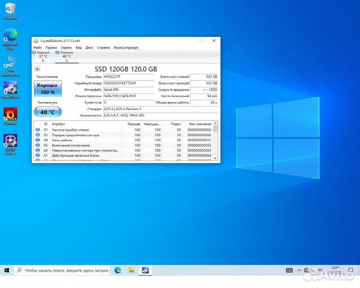Open the Windows Start menu

[6, 270]
